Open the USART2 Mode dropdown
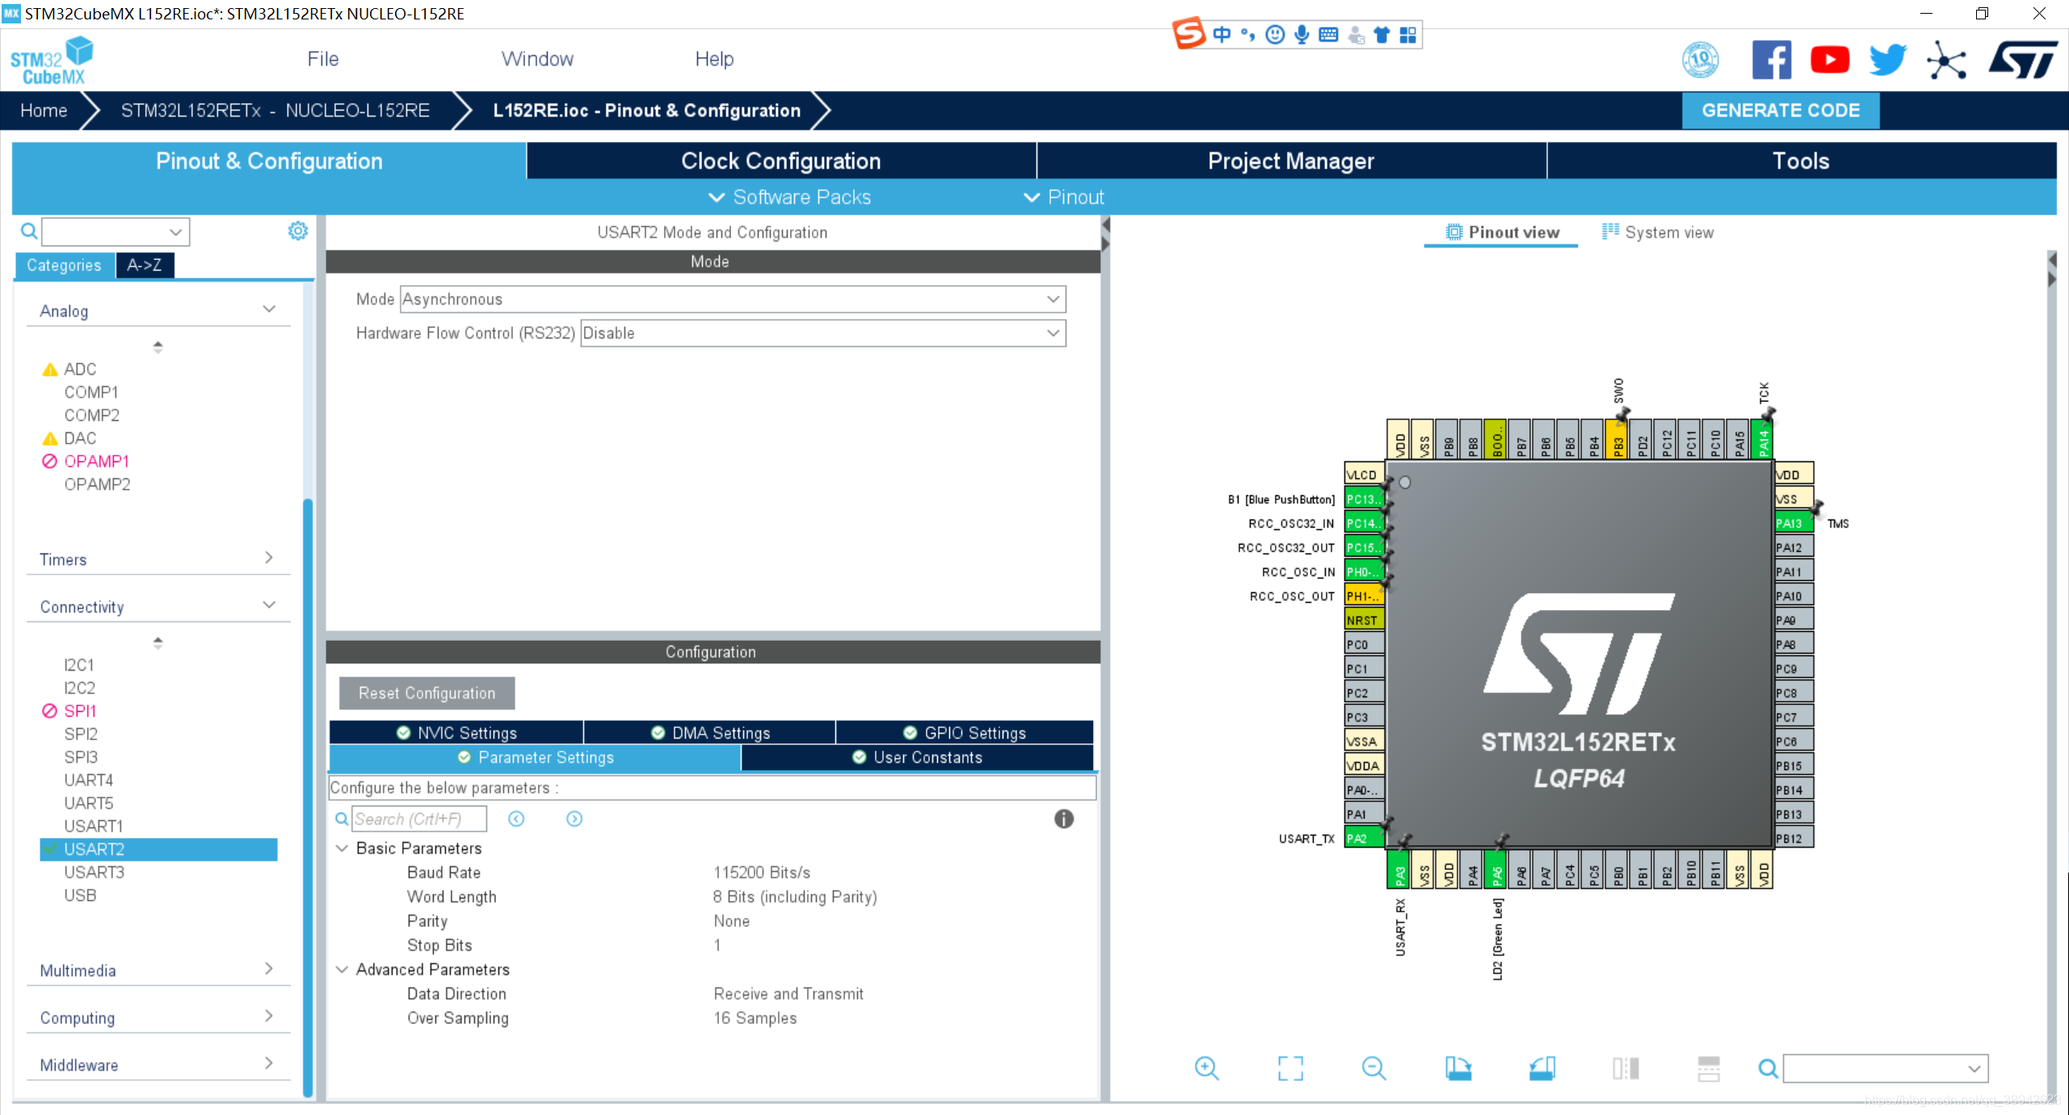Viewport: 2069px width, 1115px height. [x=732, y=299]
